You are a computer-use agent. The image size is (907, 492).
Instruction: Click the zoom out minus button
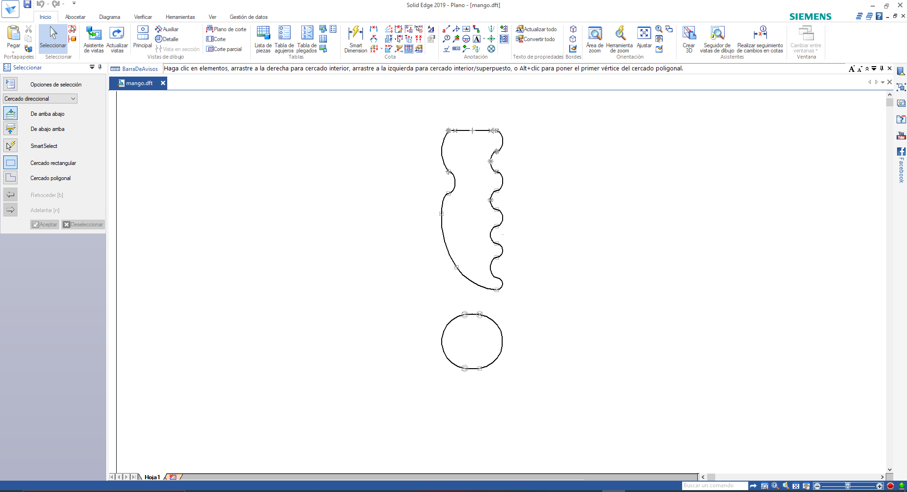[x=817, y=486]
